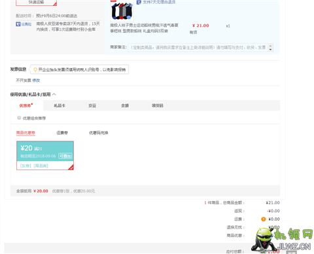This screenshot has width=314, height=254.
Task: Click the up arrow on the remark field
Action: click(270, 46)
